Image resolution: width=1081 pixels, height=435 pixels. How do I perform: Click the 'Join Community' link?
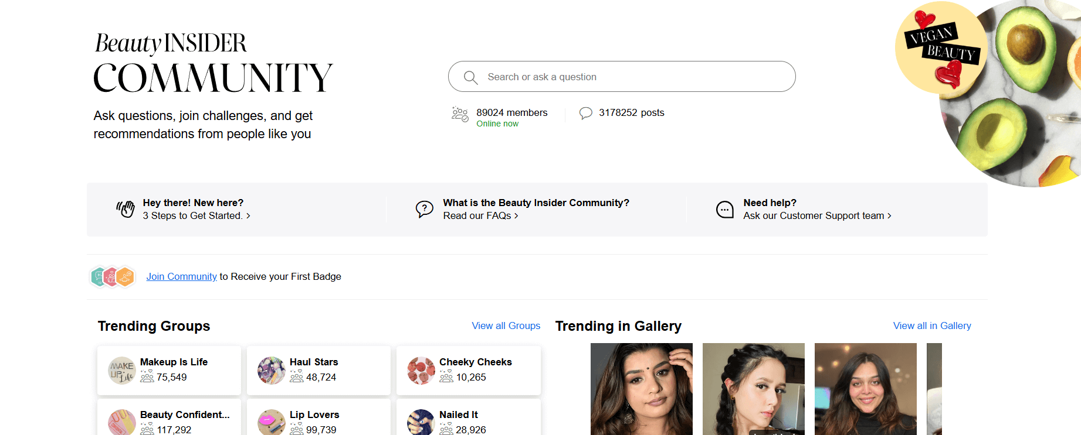181,276
